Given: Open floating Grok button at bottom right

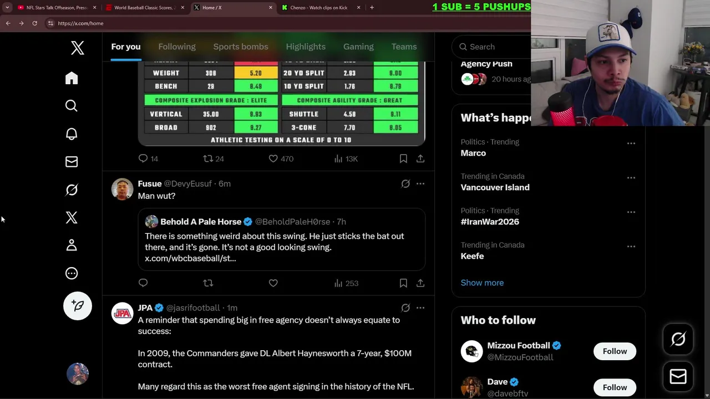Looking at the screenshot, I should pos(678,339).
